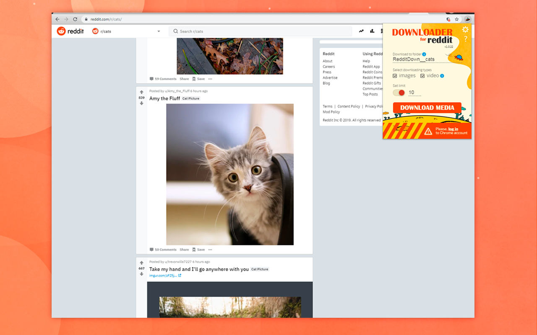Screen dimensions: 537x335
Task: Share the Amy the Fluff post
Action: (x=184, y=250)
